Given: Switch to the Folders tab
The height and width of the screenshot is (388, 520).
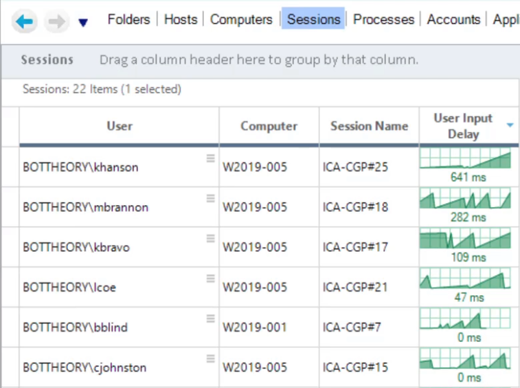Looking at the screenshot, I should 128,19.
